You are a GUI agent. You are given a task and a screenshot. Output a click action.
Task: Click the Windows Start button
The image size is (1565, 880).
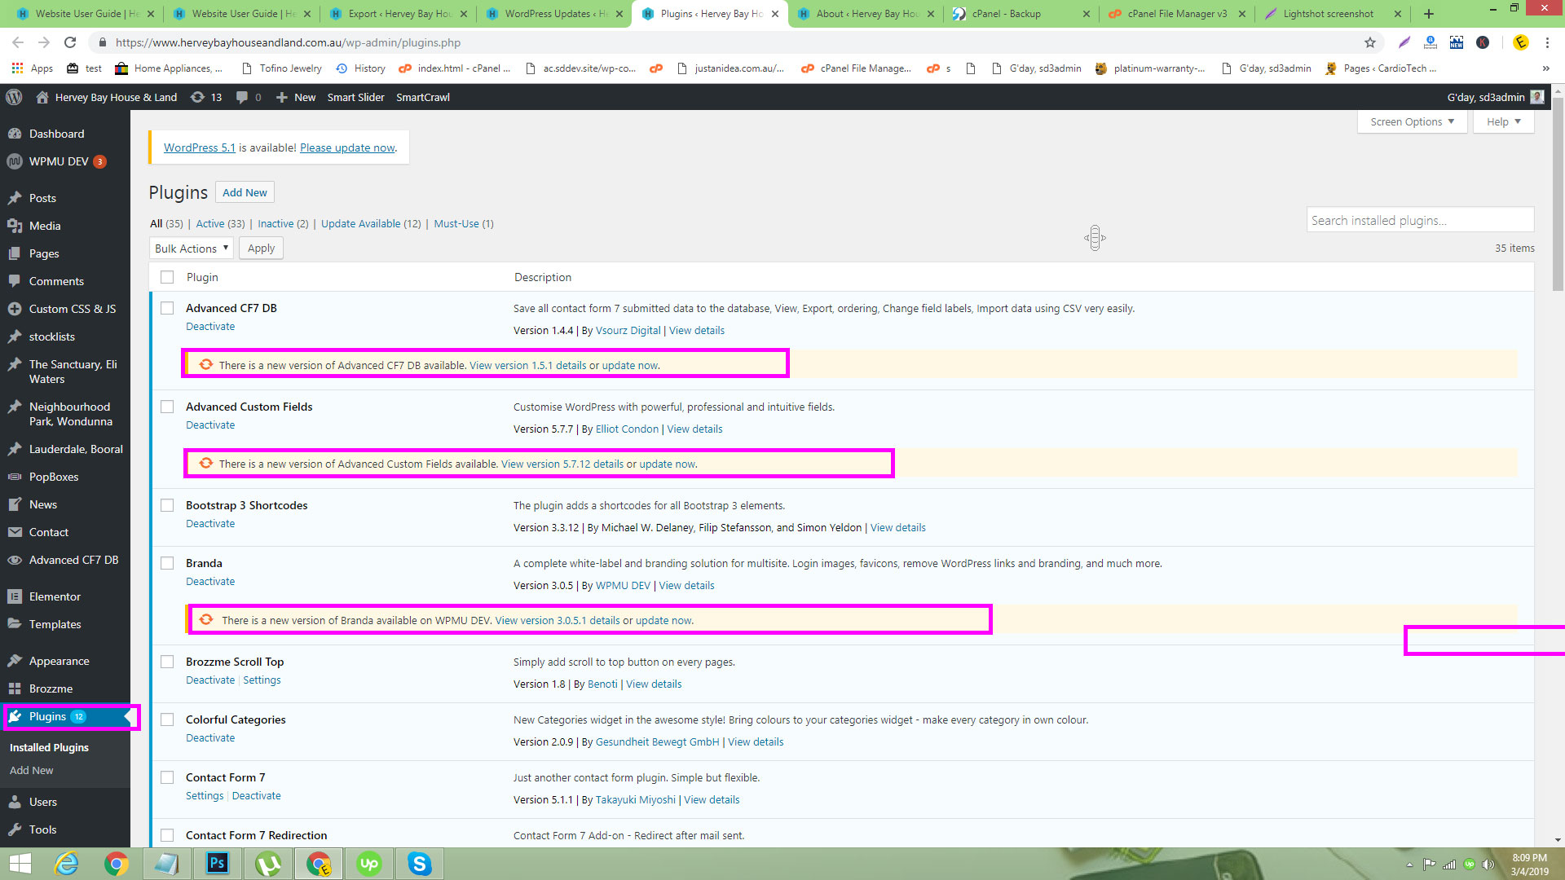click(x=20, y=864)
